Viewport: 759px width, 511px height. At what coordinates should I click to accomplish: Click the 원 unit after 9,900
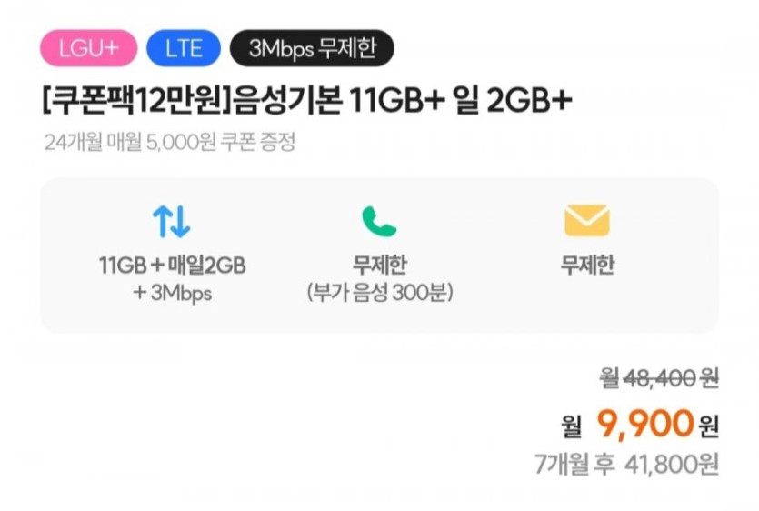pyautogui.click(x=708, y=426)
